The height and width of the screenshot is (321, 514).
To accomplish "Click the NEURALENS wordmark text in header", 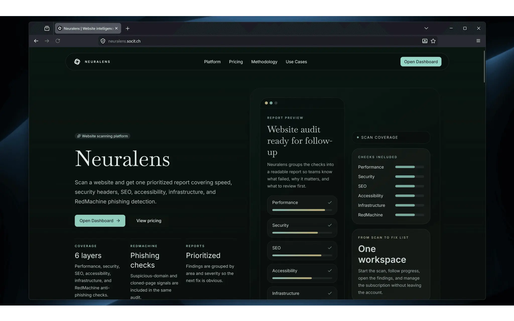I will point(97,62).
